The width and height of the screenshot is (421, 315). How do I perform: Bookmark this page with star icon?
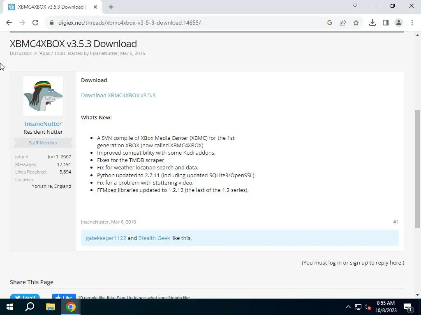coord(356,23)
